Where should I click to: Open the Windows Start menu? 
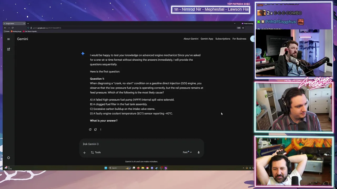click(106, 168)
